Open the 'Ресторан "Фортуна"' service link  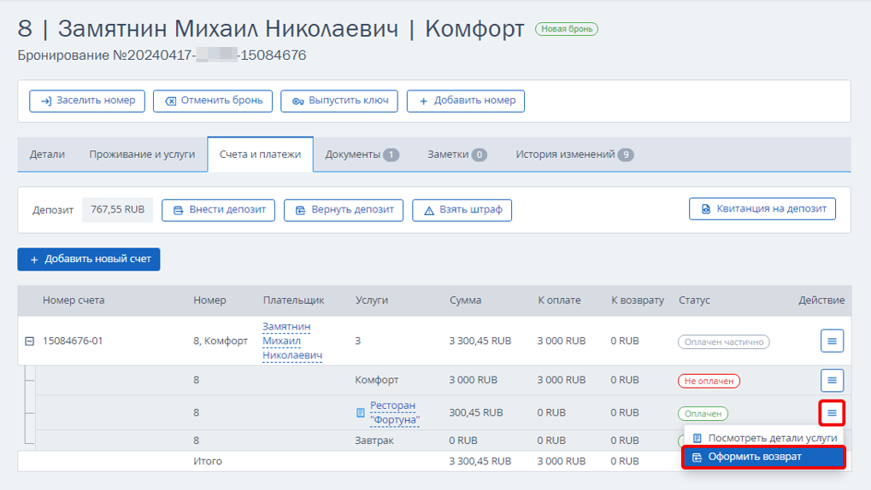[x=394, y=413]
